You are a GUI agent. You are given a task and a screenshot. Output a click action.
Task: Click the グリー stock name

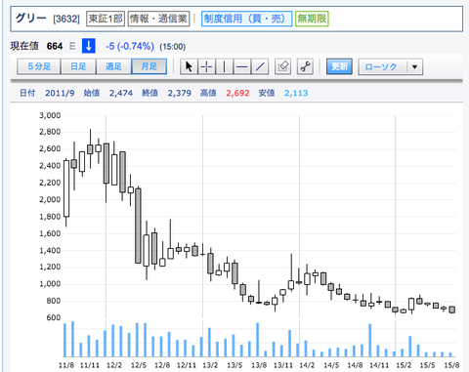[31, 19]
